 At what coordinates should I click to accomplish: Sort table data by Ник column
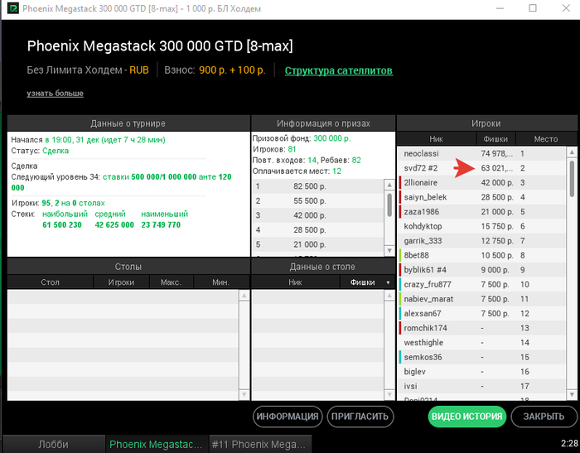[x=295, y=282]
